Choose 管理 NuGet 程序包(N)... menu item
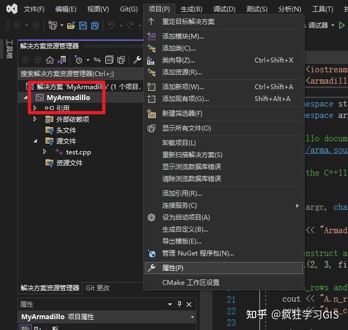Image resolution: width=348 pixels, height=330 pixels. (224, 253)
